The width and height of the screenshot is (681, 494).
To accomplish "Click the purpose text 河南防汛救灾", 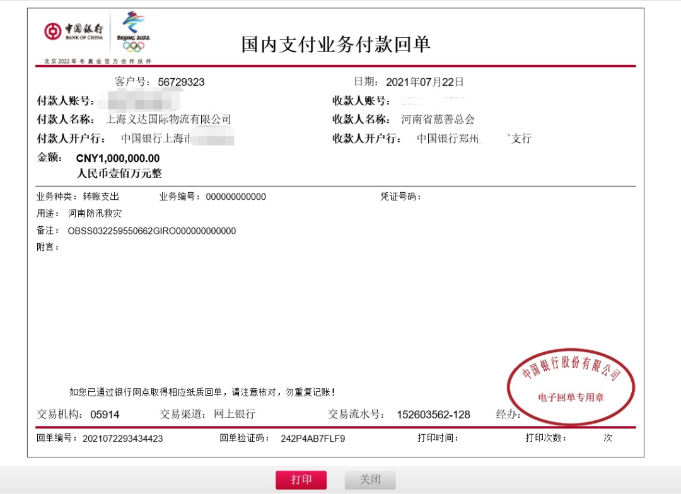I will click(95, 214).
